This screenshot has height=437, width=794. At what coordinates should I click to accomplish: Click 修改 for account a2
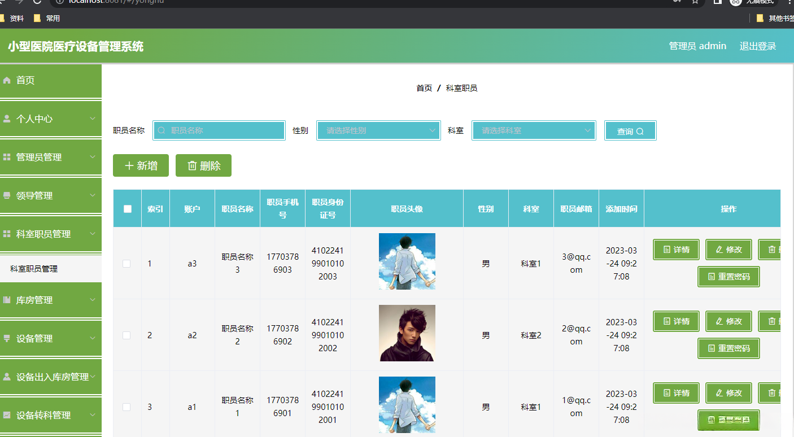(x=728, y=321)
